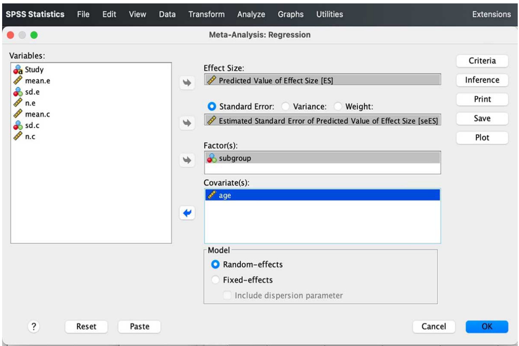
Task: Open the Analyze menu
Action: pyautogui.click(x=251, y=14)
